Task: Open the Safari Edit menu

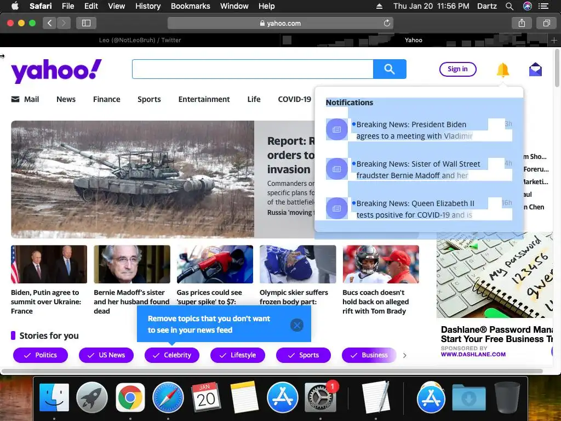Action: pos(91,6)
